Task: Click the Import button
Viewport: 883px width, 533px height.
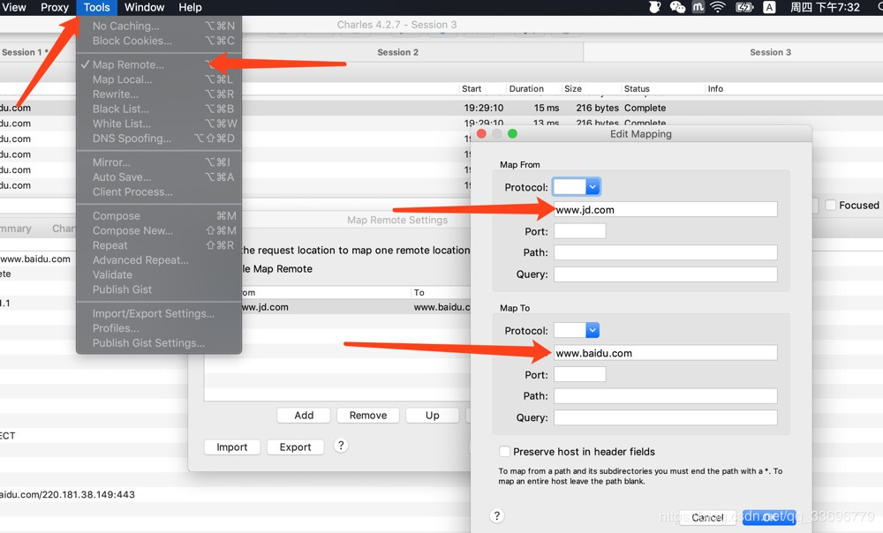Action: [232, 447]
